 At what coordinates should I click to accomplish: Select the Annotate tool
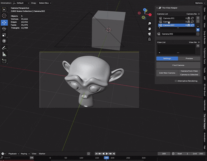pyautogui.click(x=4, y=48)
